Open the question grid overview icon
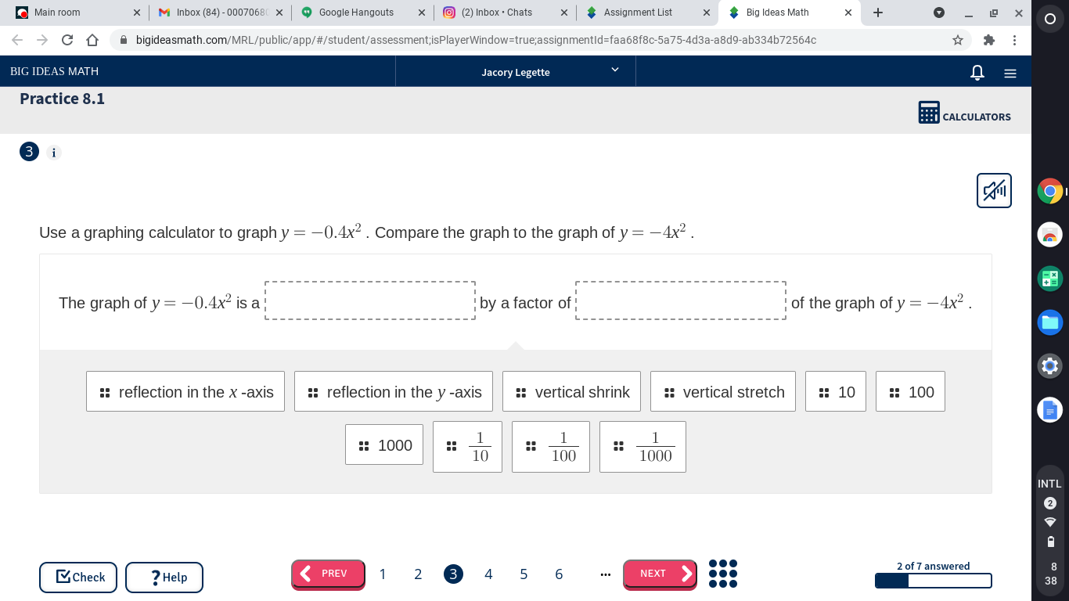Viewport: 1069px width, 601px height. [722, 574]
